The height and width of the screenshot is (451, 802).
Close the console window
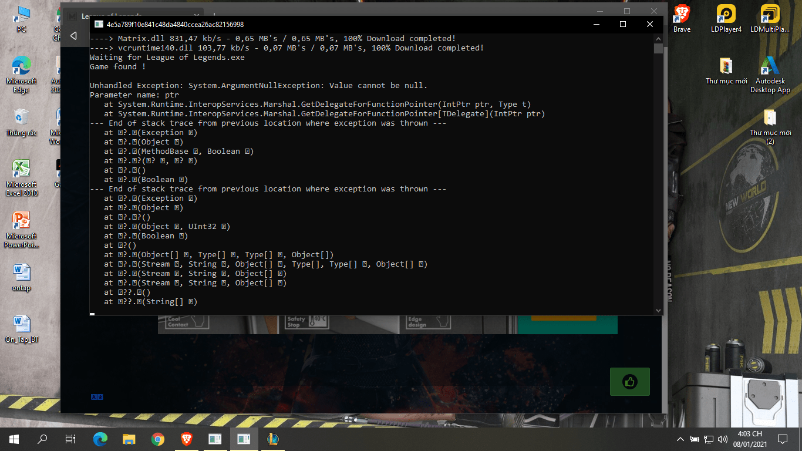point(650,24)
